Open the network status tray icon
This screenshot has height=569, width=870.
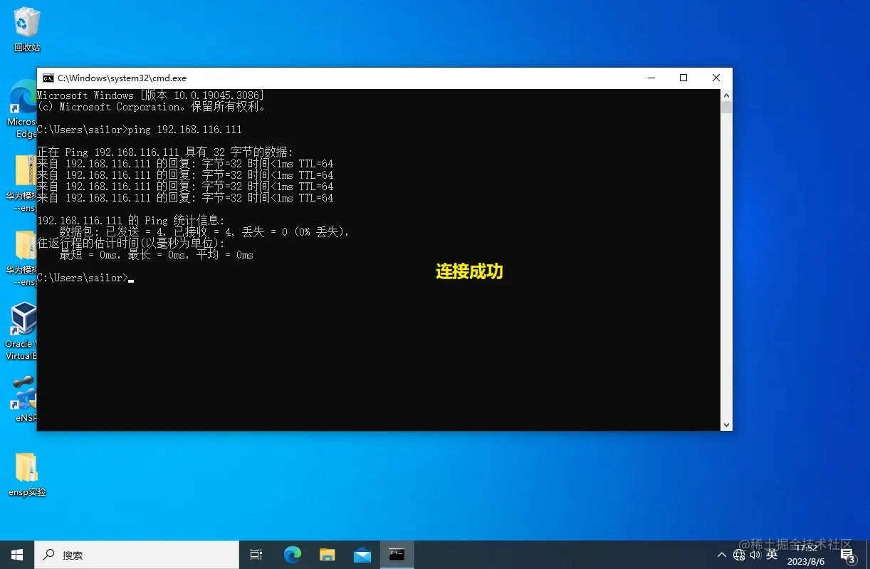(739, 555)
